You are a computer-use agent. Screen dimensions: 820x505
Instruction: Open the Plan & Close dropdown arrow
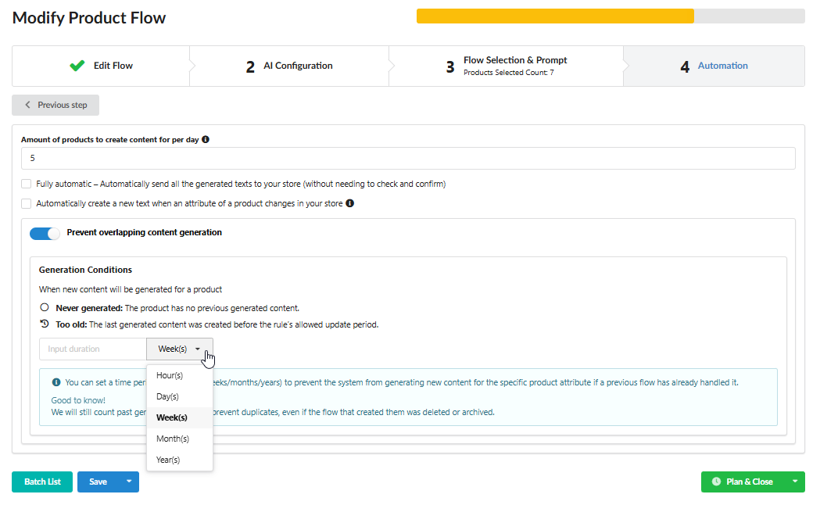coord(795,482)
